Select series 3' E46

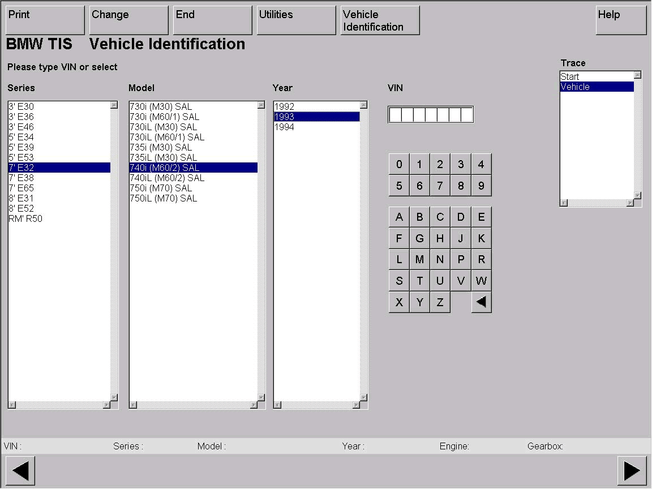click(x=59, y=127)
